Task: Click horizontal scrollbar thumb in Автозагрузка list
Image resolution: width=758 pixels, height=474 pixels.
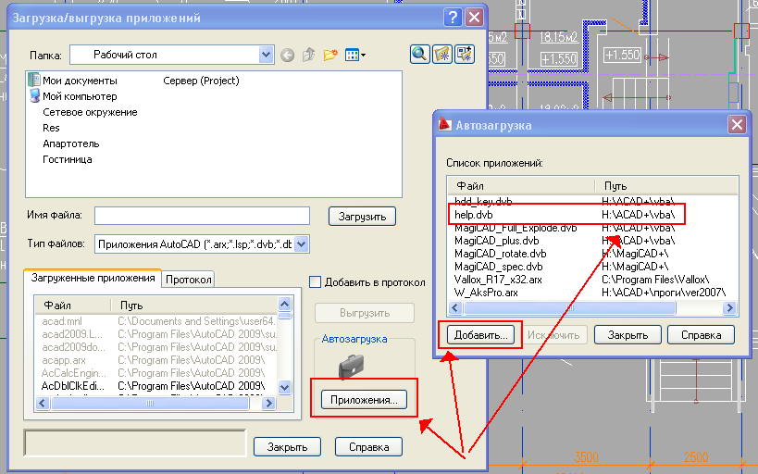Action: [x=569, y=307]
